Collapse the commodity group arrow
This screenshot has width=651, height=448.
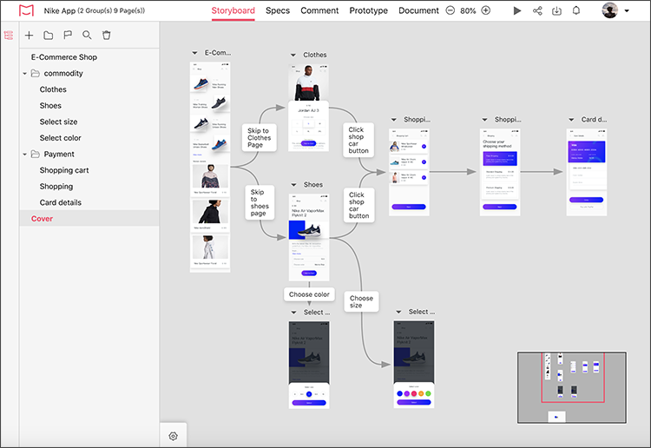point(24,74)
